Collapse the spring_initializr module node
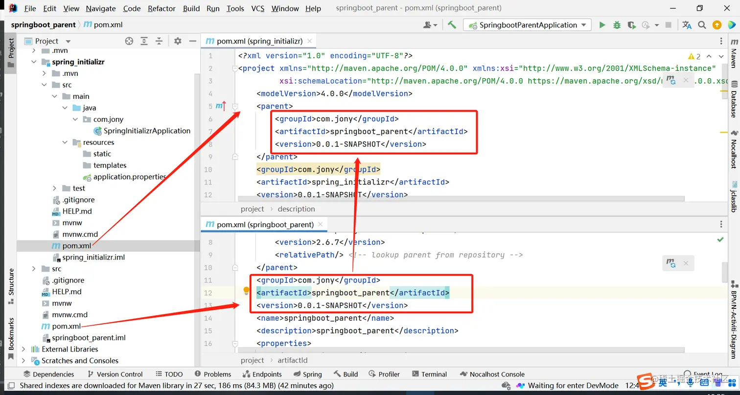The width and height of the screenshot is (740, 395). [x=34, y=62]
